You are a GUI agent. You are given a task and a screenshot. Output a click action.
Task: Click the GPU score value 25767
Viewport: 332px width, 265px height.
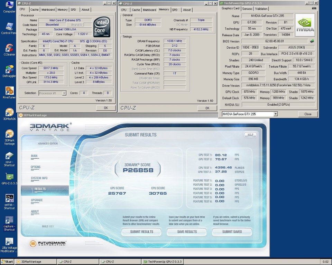(x=117, y=193)
